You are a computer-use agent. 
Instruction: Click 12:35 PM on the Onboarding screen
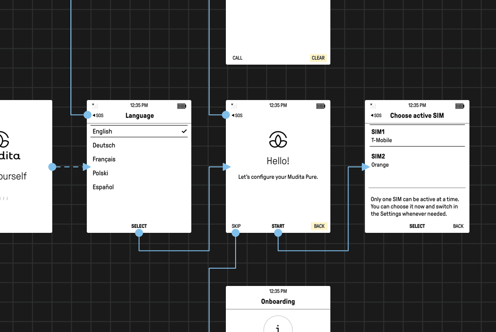(x=278, y=291)
